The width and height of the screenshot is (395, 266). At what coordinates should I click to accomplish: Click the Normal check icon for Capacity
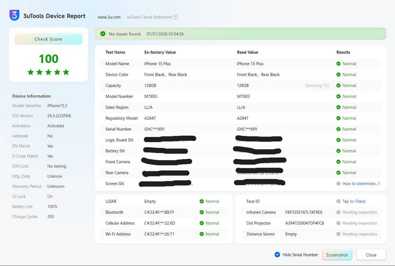coord(338,86)
